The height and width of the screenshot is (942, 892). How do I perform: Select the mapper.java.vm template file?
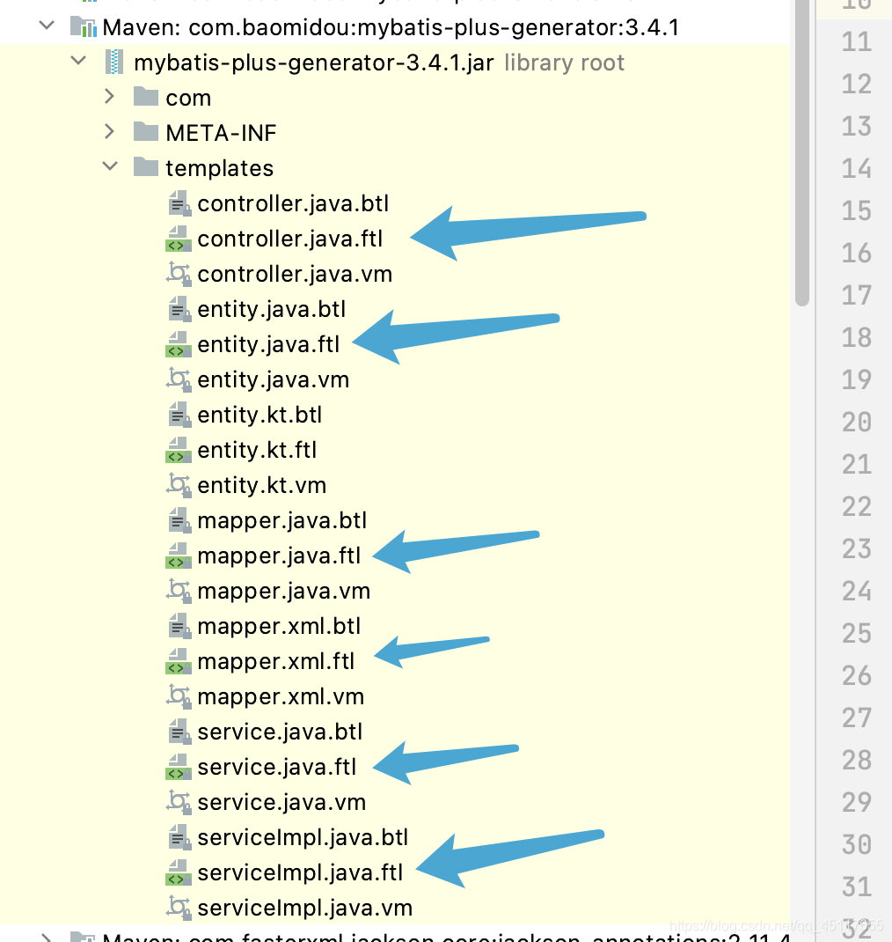pos(284,591)
